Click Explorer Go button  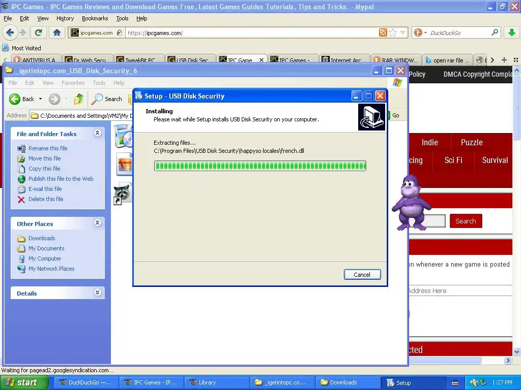(395, 115)
